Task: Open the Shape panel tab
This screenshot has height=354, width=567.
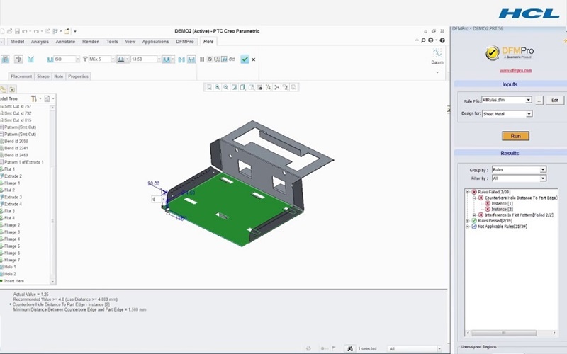Action: (43, 76)
